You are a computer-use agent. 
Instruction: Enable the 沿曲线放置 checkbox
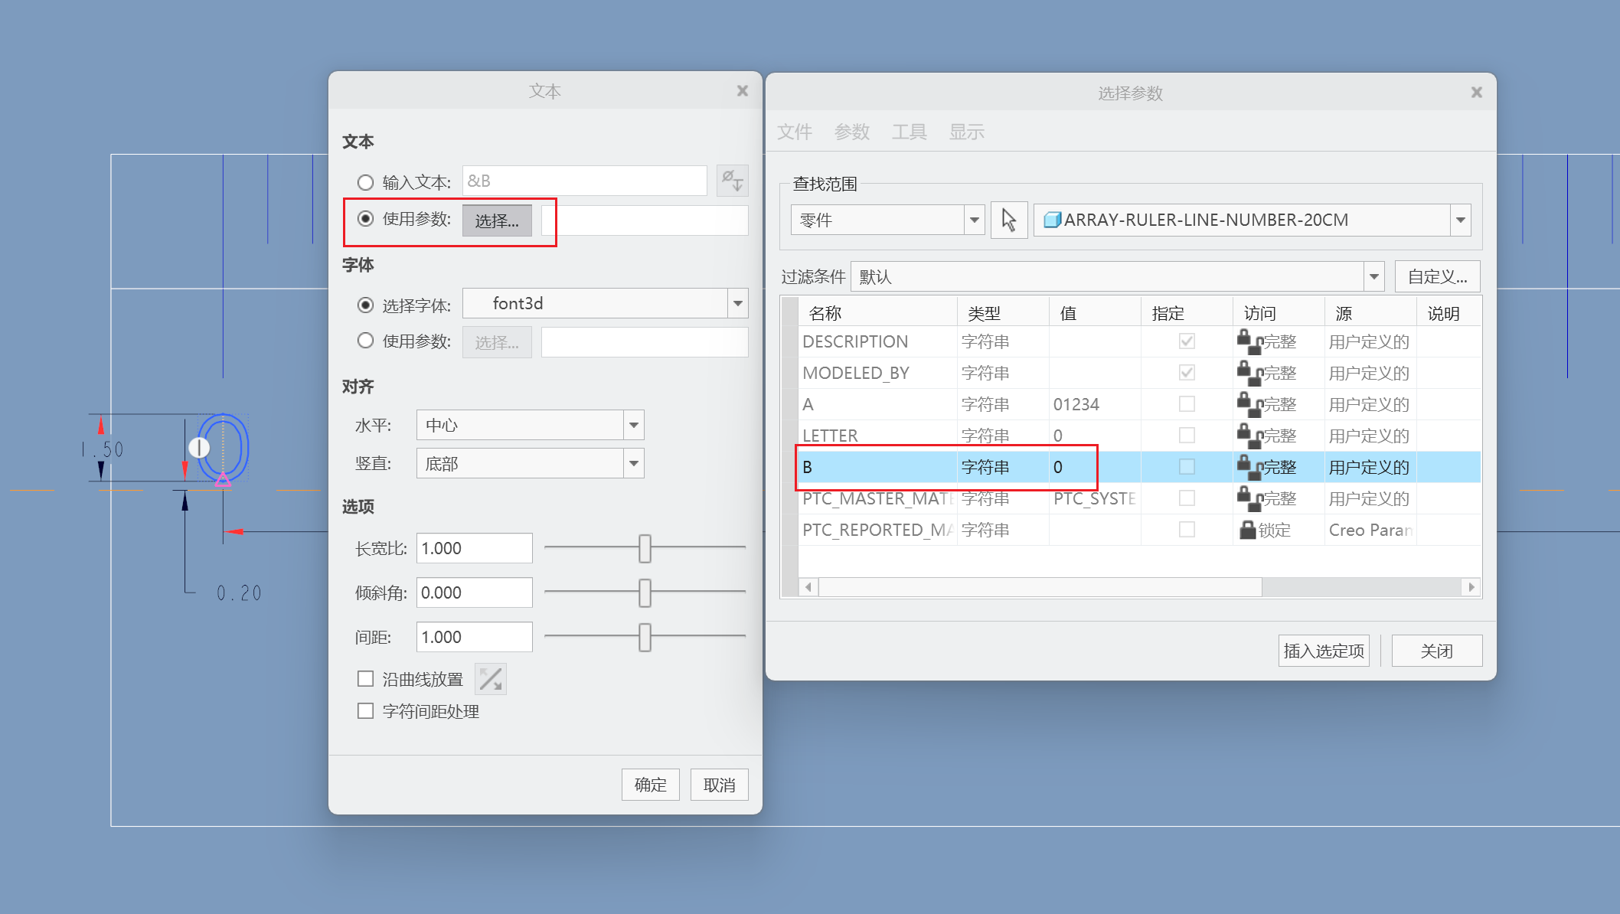click(x=365, y=679)
